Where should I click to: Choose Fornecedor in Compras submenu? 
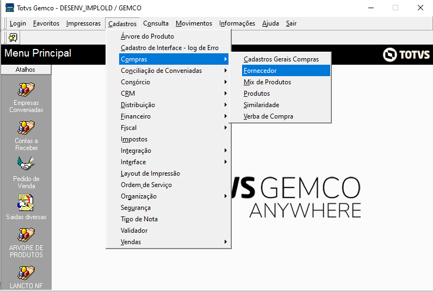click(x=286, y=71)
